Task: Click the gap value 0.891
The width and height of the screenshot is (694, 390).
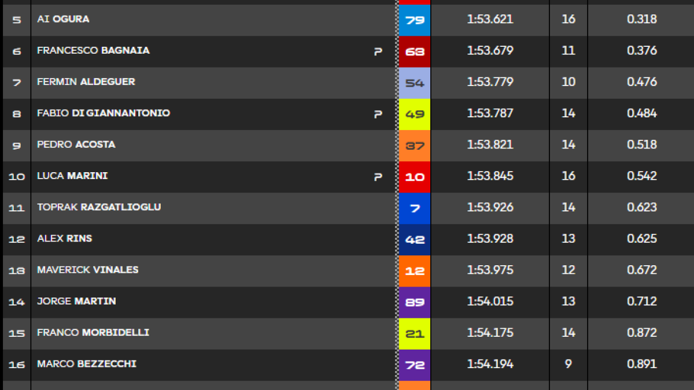Action: pyautogui.click(x=642, y=364)
